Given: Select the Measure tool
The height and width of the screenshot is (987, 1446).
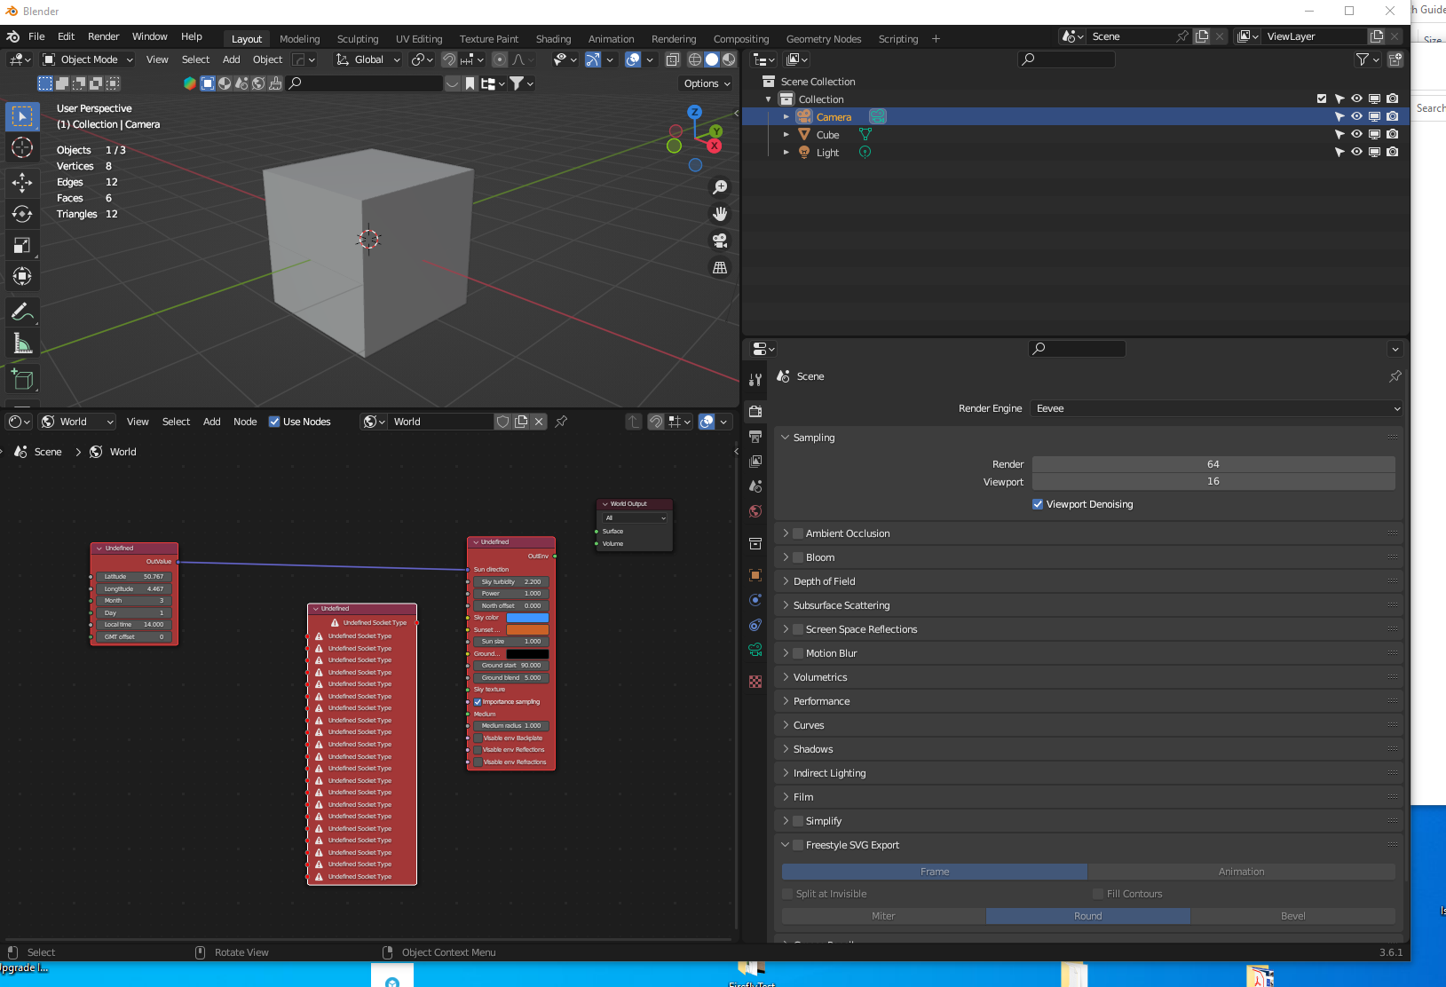Looking at the screenshot, I should (22, 343).
